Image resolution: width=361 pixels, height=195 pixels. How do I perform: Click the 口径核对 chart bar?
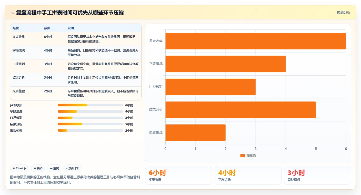[210, 87]
